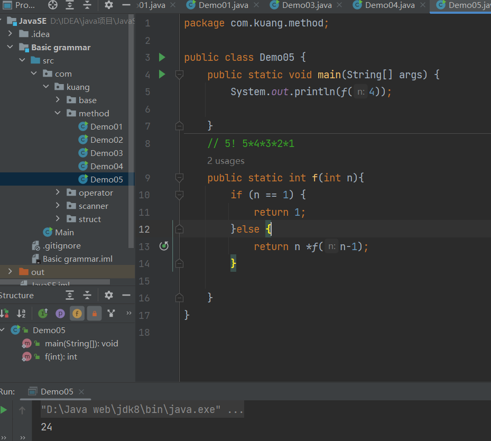Sort Structure panel alphabetically

[x=21, y=314]
